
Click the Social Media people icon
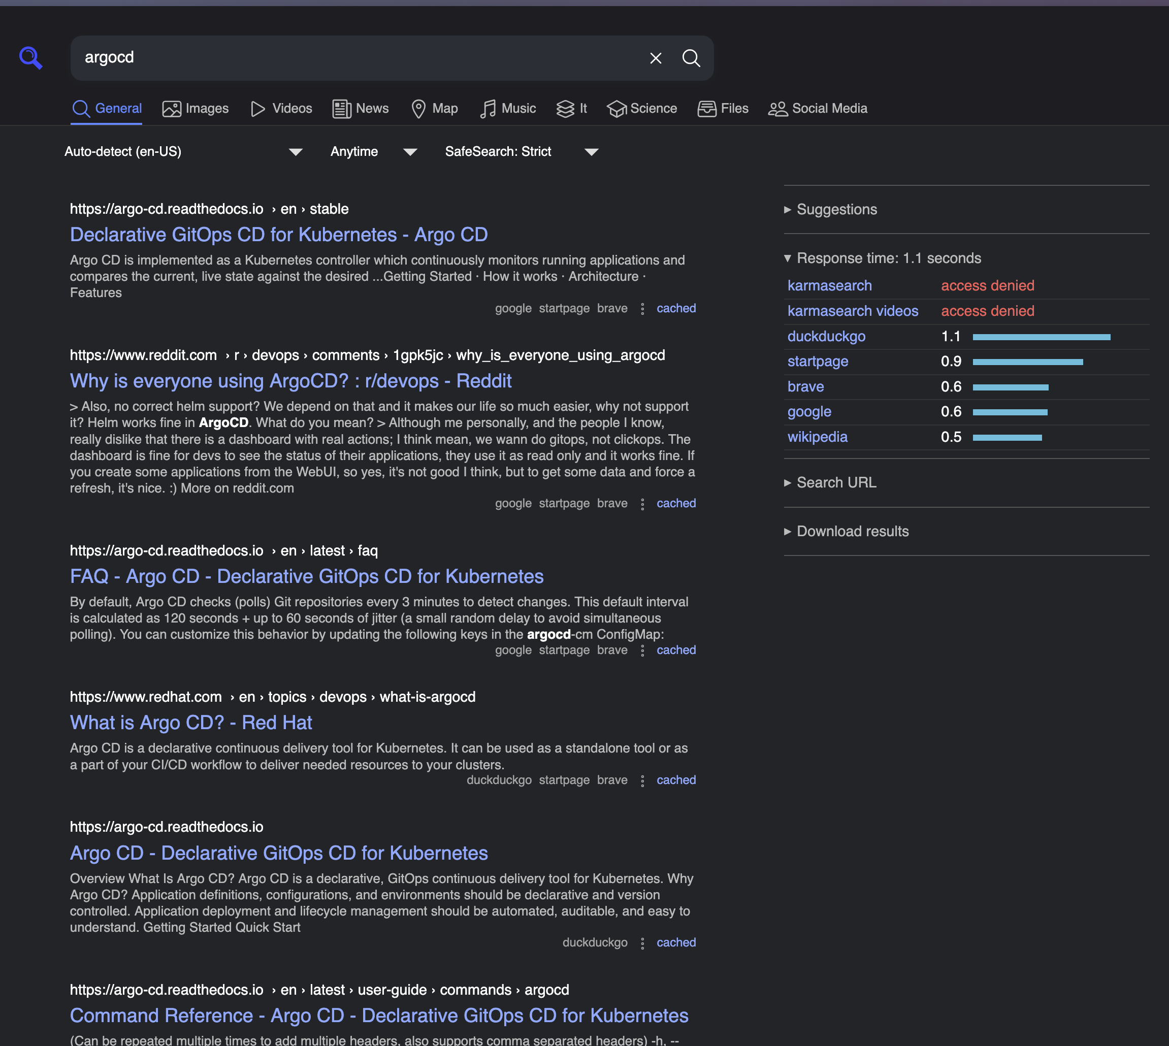tap(777, 109)
